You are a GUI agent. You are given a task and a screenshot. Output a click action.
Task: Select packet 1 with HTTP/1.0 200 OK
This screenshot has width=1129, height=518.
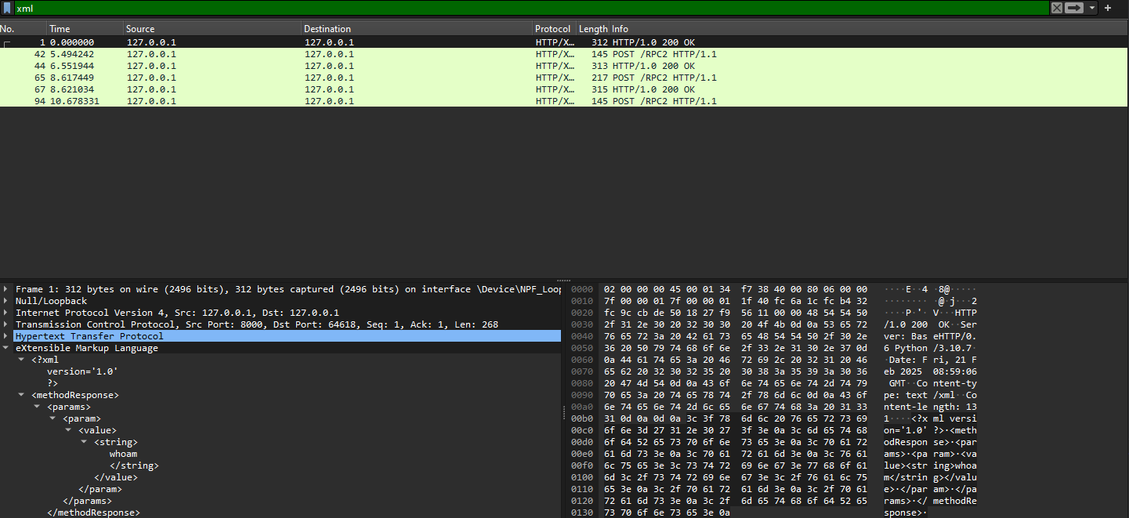coord(564,42)
